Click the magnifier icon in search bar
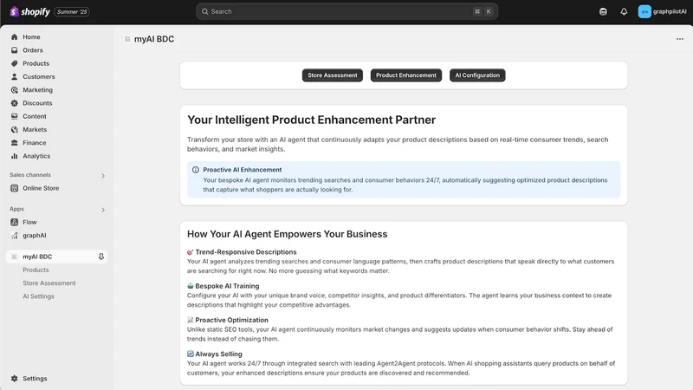693x390 pixels. (x=205, y=11)
